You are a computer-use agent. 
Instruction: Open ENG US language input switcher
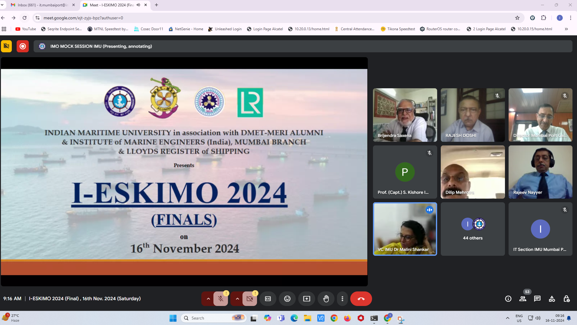tap(519, 318)
